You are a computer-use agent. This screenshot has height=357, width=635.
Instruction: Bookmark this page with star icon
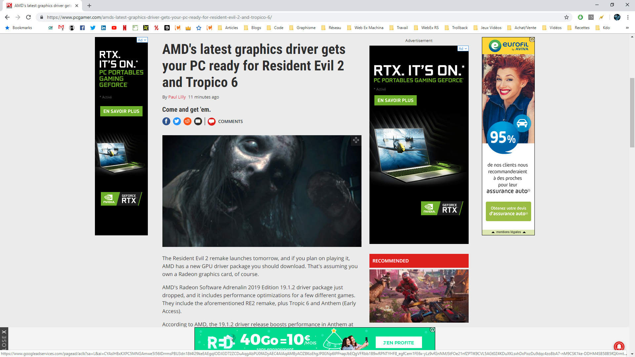point(567,17)
